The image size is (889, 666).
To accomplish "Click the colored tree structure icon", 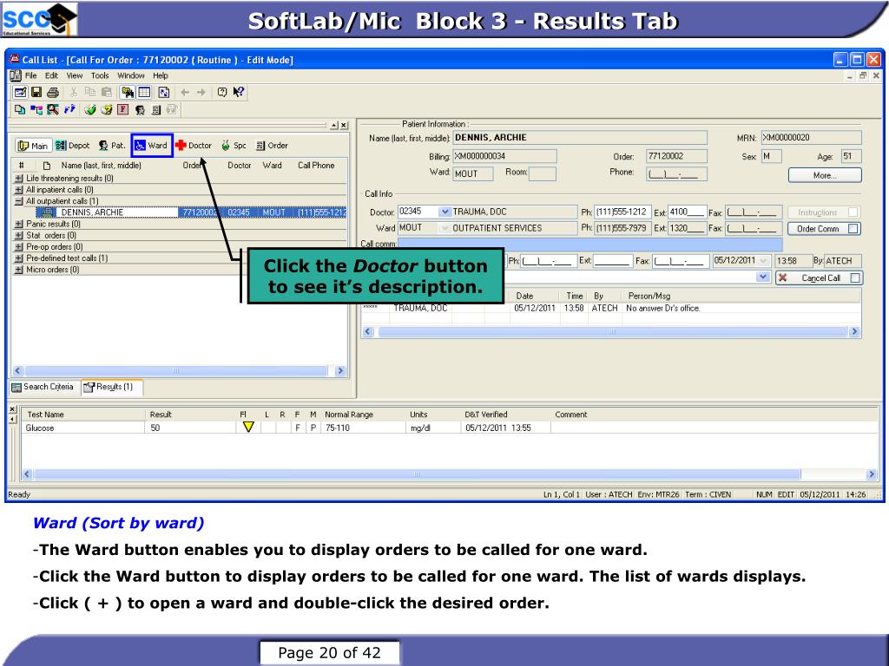I will pyautogui.click(x=36, y=110).
